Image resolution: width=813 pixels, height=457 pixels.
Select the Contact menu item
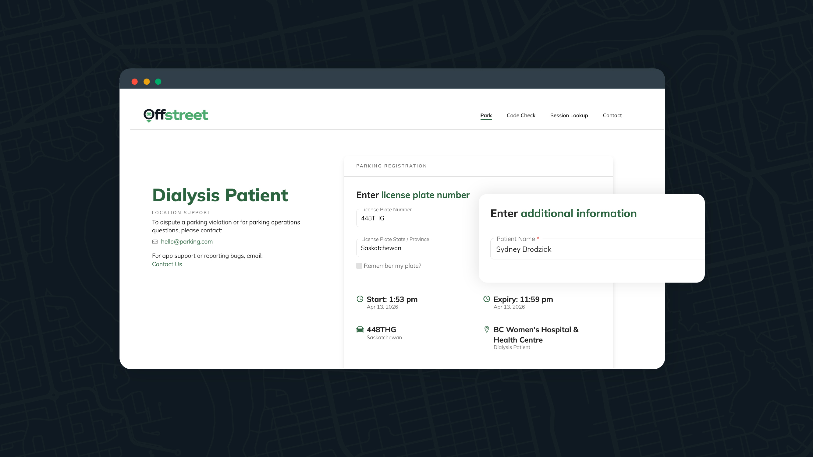(612, 115)
